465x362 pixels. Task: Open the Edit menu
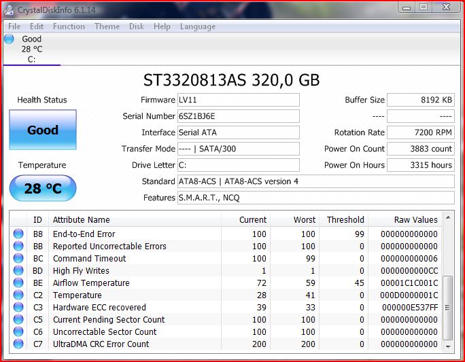point(37,26)
